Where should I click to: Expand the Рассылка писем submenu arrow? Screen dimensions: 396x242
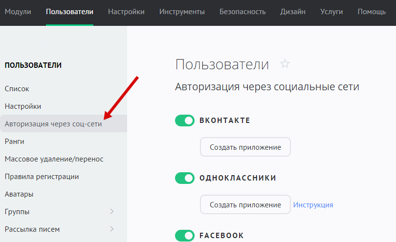pyautogui.click(x=112, y=229)
